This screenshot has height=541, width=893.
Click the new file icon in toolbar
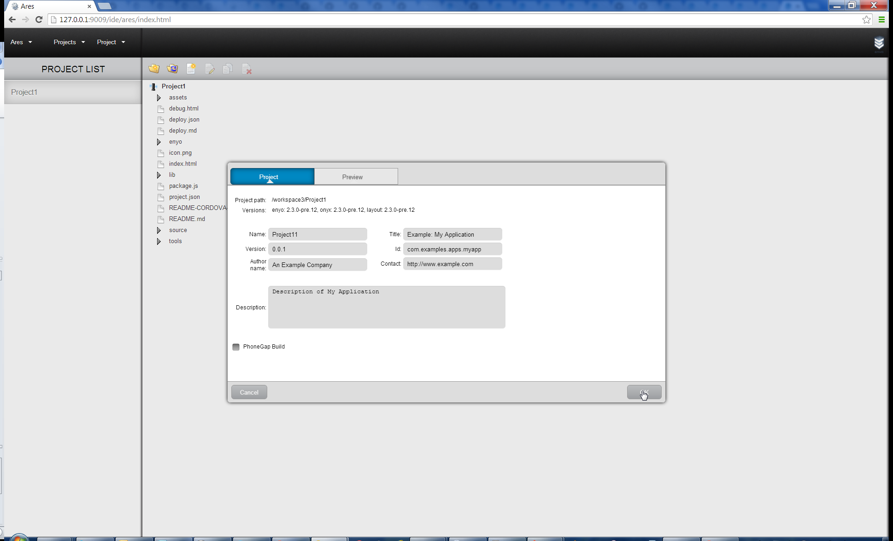tap(191, 69)
